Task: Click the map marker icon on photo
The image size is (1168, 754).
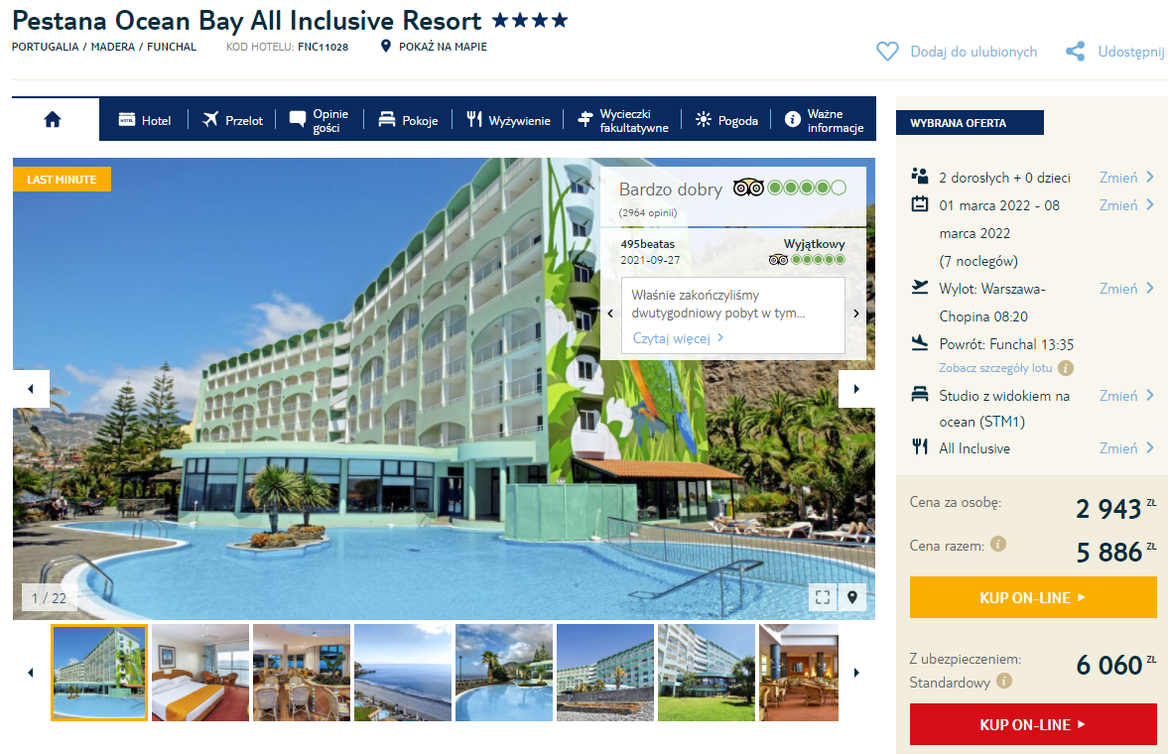Action: [x=852, y=597]
